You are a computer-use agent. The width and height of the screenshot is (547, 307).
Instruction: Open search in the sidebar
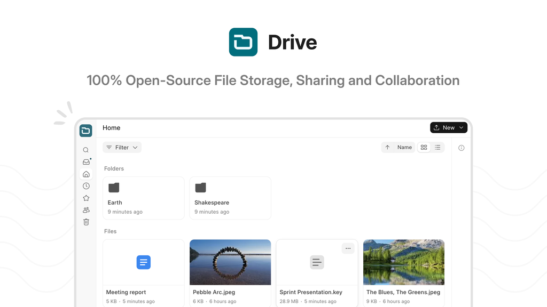click(85, 150)
